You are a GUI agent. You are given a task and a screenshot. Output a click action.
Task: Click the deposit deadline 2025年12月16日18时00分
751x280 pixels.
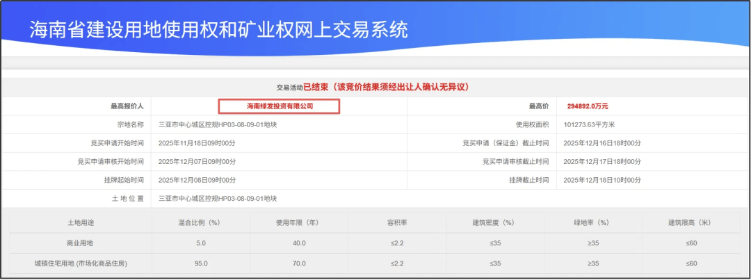(601, 142)
